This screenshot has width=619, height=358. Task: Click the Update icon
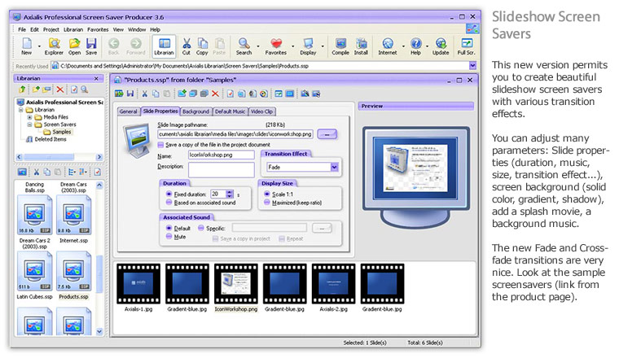[441, 46]
